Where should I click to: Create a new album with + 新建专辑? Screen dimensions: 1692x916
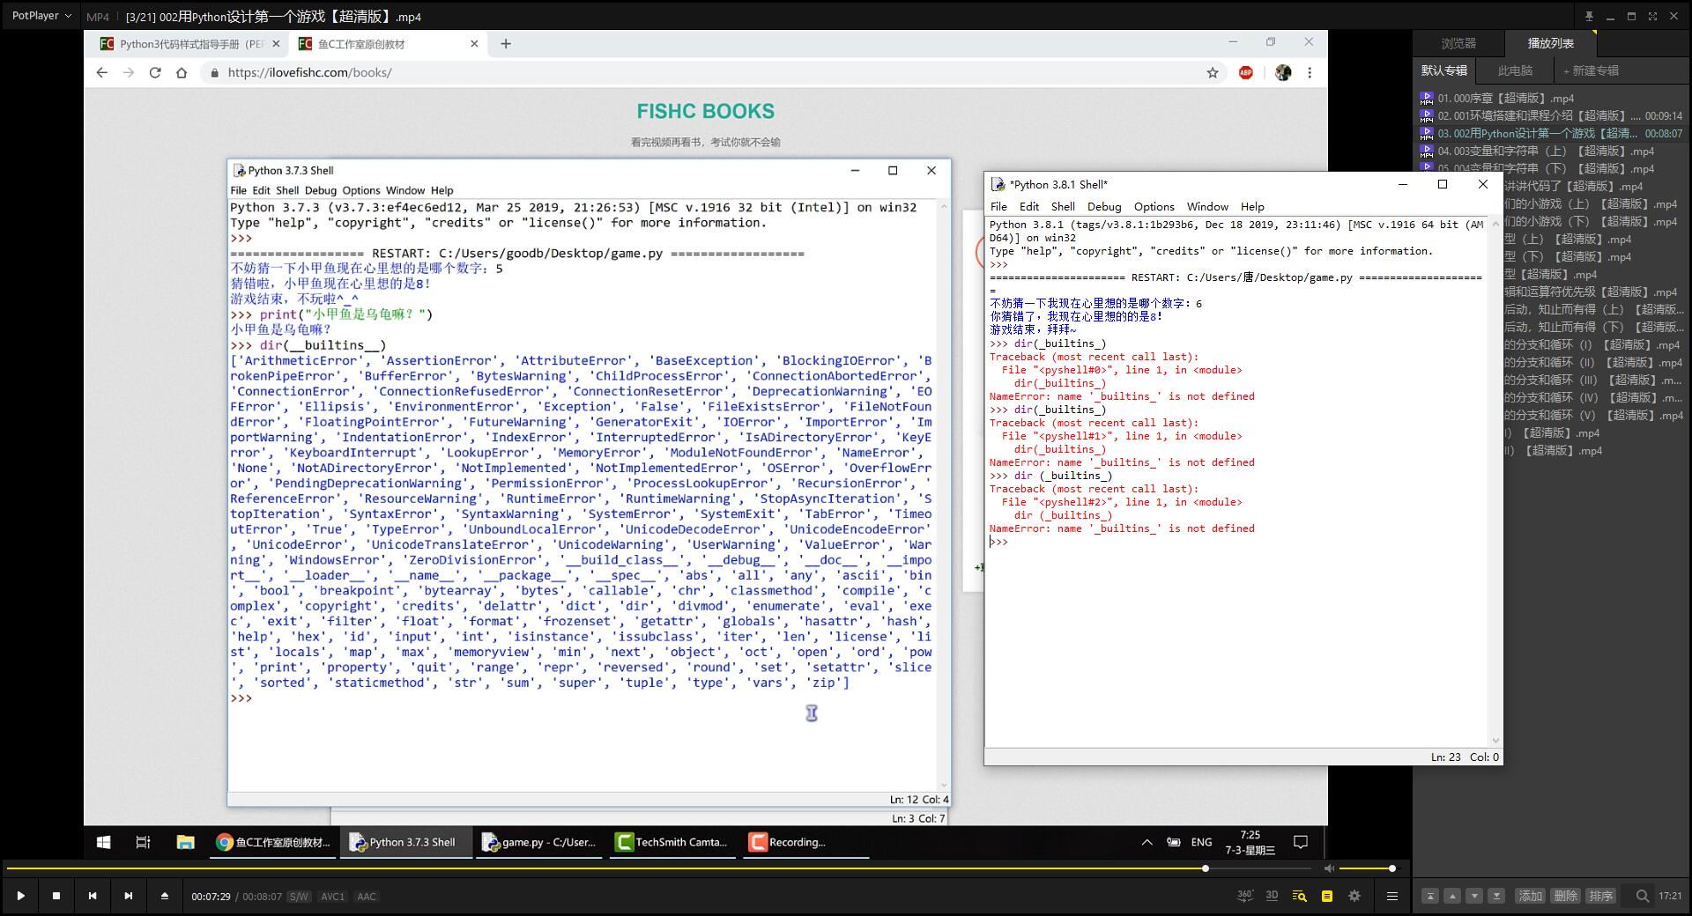click(1591, 70)
